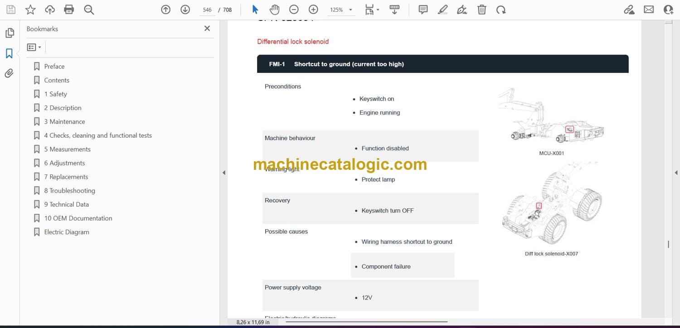Click the zoom in plus icon
The width and height of the screenshot is (680, 328).
[x=313, y=10]
